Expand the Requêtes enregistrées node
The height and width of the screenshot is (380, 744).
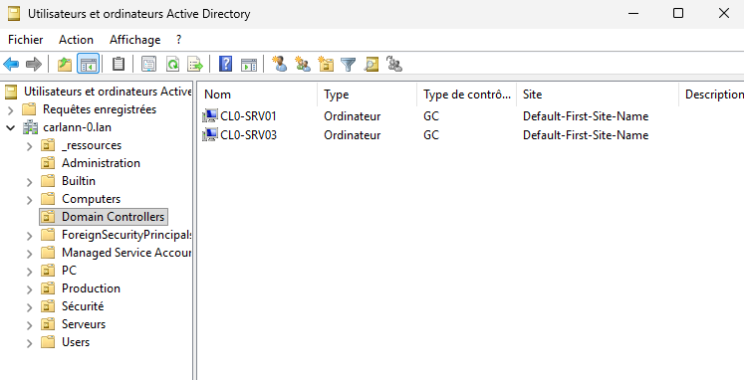[11, 110]
